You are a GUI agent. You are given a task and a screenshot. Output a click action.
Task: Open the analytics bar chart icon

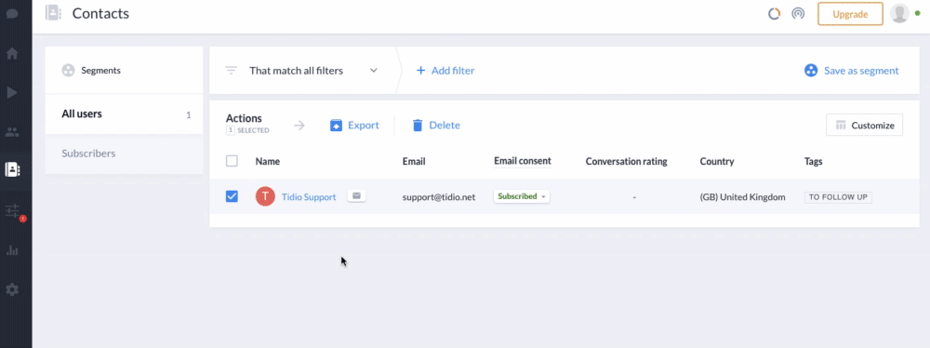click(12, 250)
